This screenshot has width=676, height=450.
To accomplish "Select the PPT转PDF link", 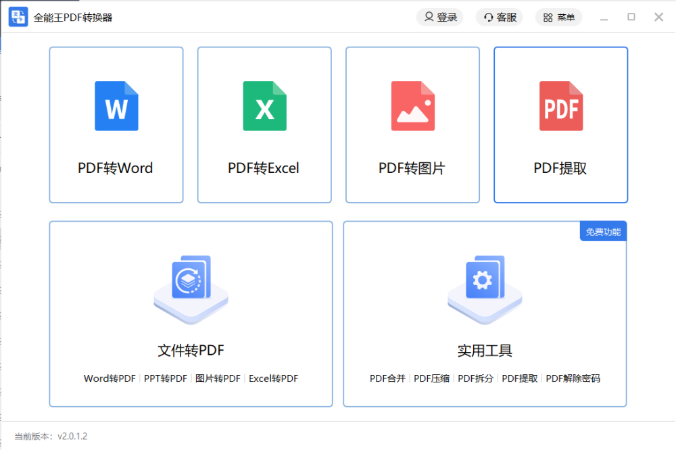I will (166, 378).
